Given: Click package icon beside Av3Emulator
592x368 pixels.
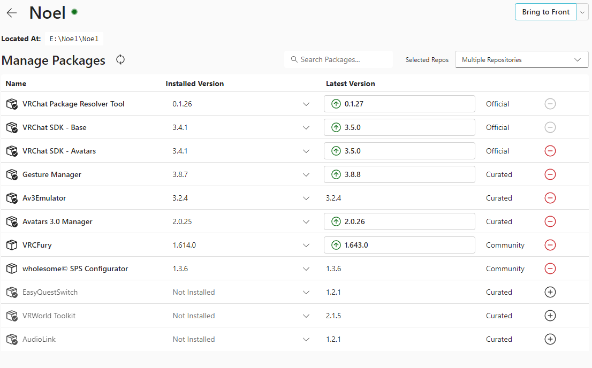Looking at the screenshot, I should coord(12,198).
